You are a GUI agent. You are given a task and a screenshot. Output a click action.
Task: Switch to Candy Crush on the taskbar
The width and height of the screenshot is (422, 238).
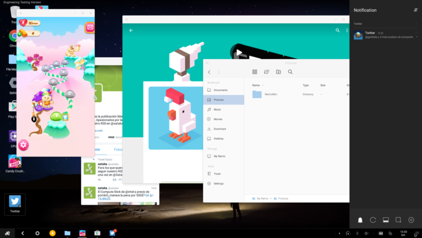[x=82, y=233]
